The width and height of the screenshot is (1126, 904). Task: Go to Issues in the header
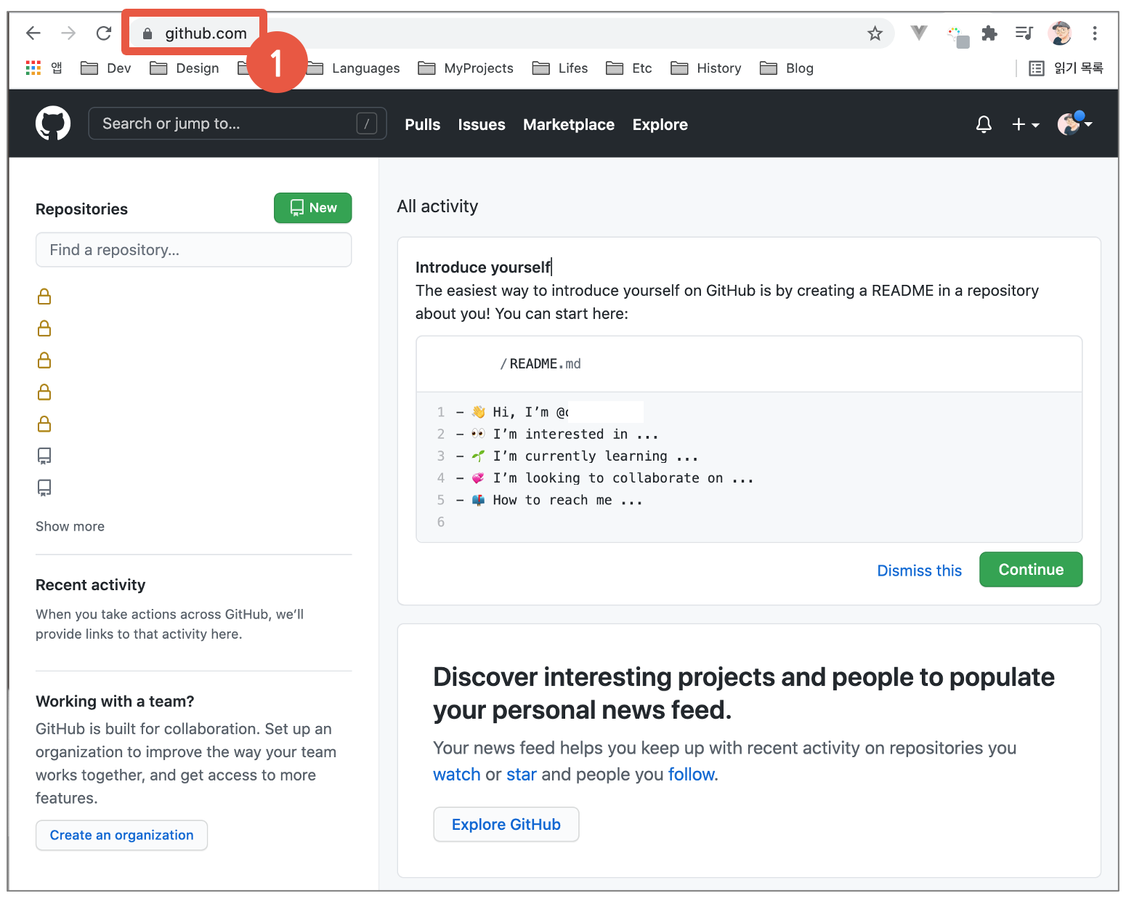(482, 124)
